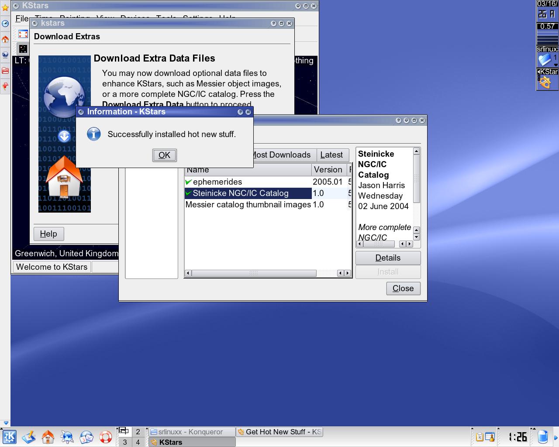The height and width of the screenshot is (447, 559).
Task: Switch to KStars taskbar entry
Action: click(192, 442)
